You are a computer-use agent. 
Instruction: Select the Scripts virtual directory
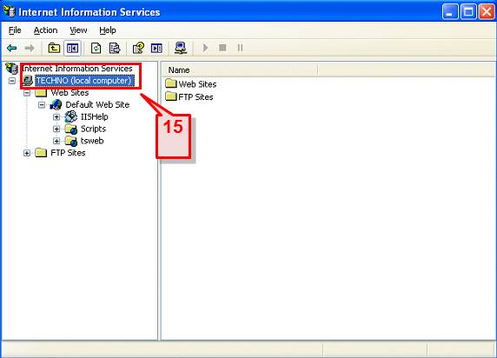93,129
